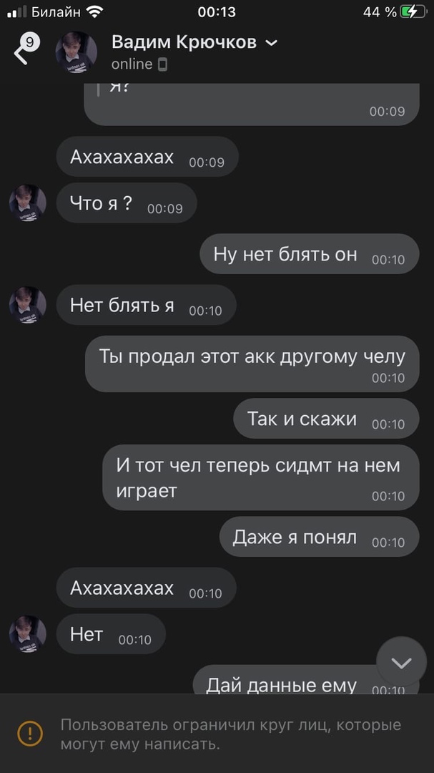Tap the quoted reply bubble at top
The width and height of the screenshot is (434, 773).
pos(252,104)
